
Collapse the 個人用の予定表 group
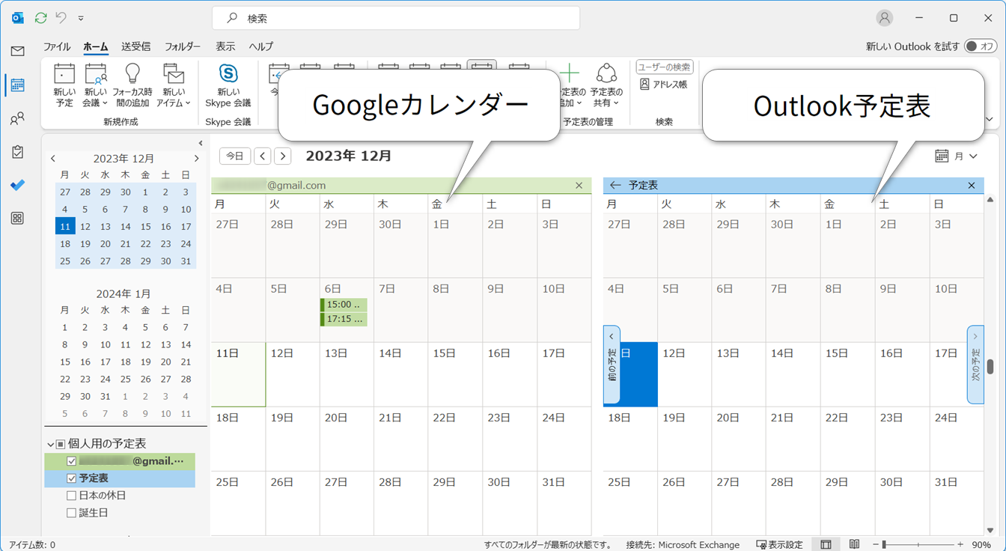tap(51, 444)
